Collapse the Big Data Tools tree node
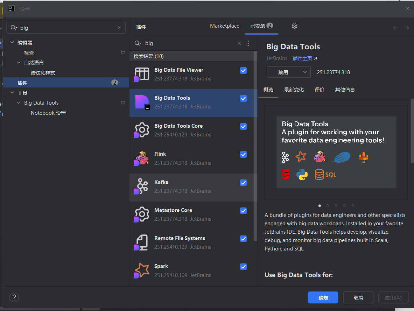The width and height of the screenshot is (414, 311). (x=19, y=103)
